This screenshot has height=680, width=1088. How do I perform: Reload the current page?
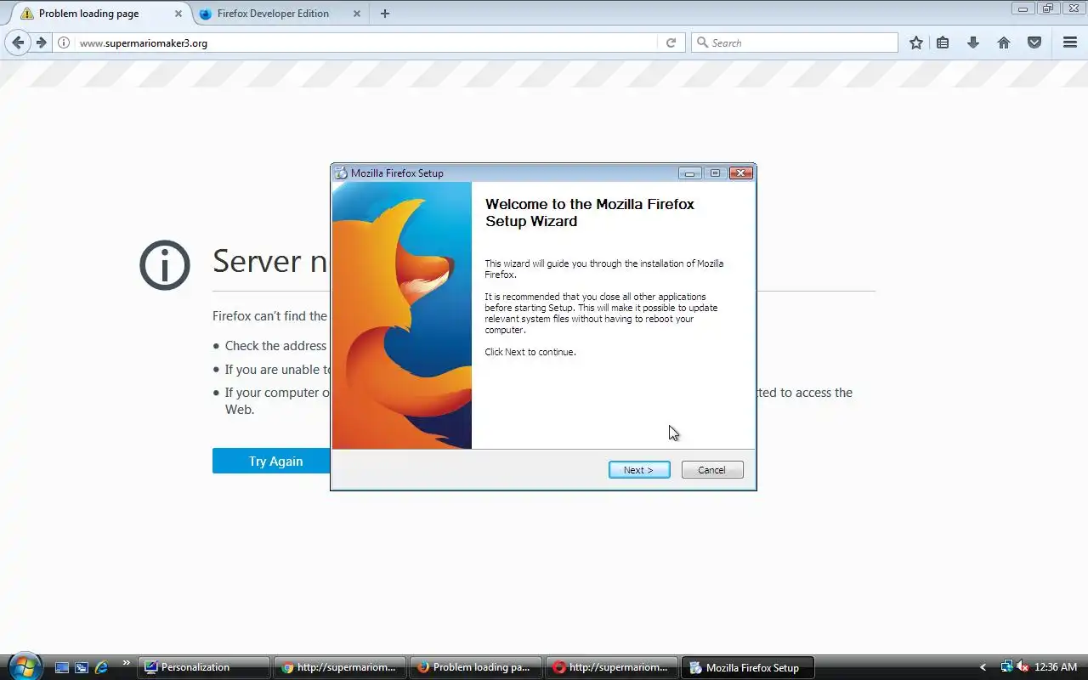[671, 42]
